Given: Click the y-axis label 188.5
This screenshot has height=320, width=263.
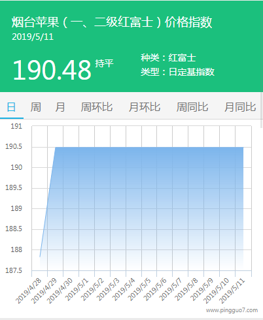Looking at the screenshot, I should click(14, 229).
